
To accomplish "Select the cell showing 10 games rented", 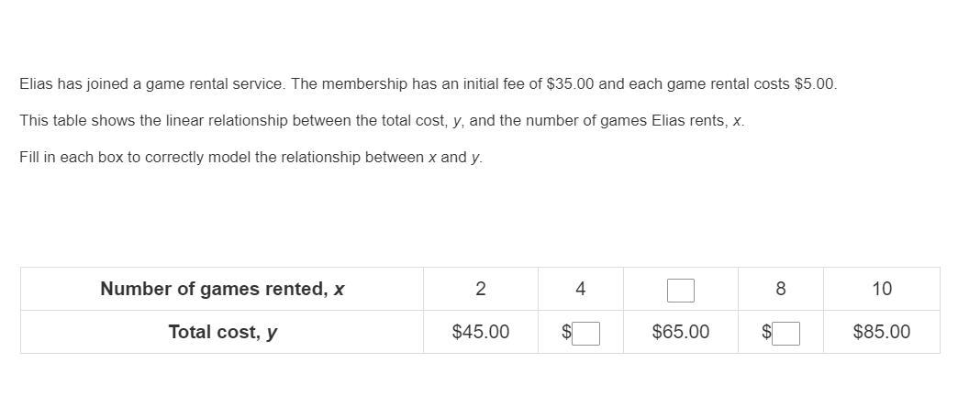I will (881, 289).
